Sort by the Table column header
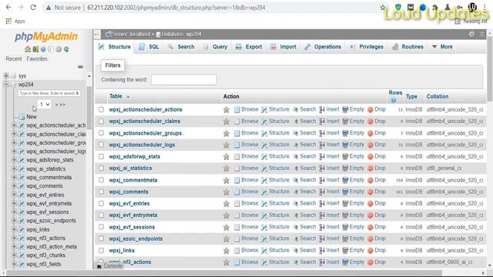This screenshot has width=493, height=277. pyautogui.click(x=116, y=96)
